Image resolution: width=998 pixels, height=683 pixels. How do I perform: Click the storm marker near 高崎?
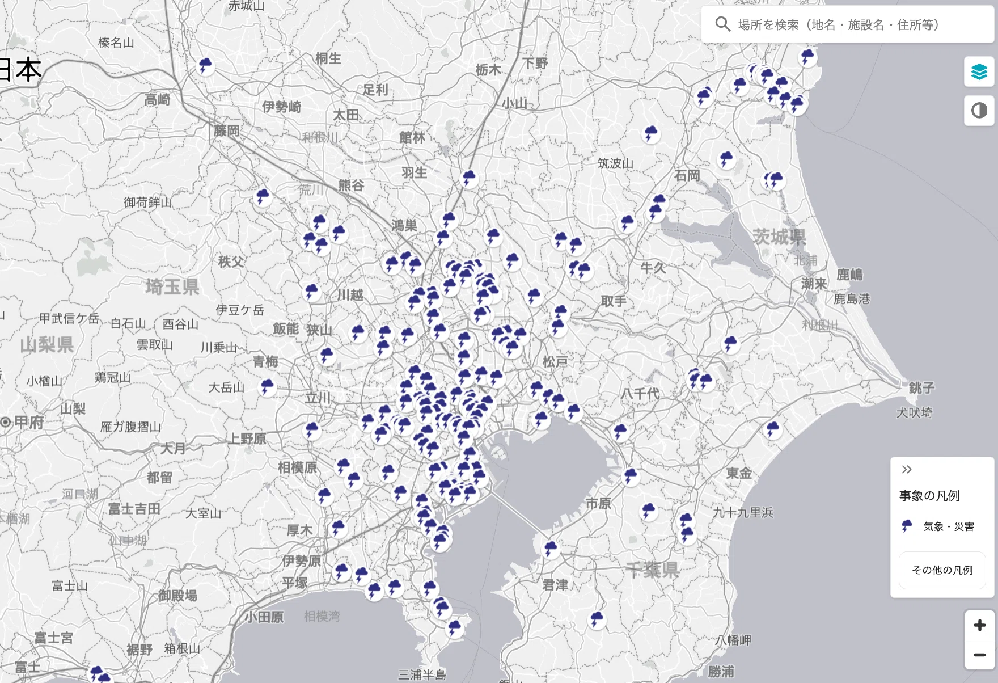tap(205, 66)
